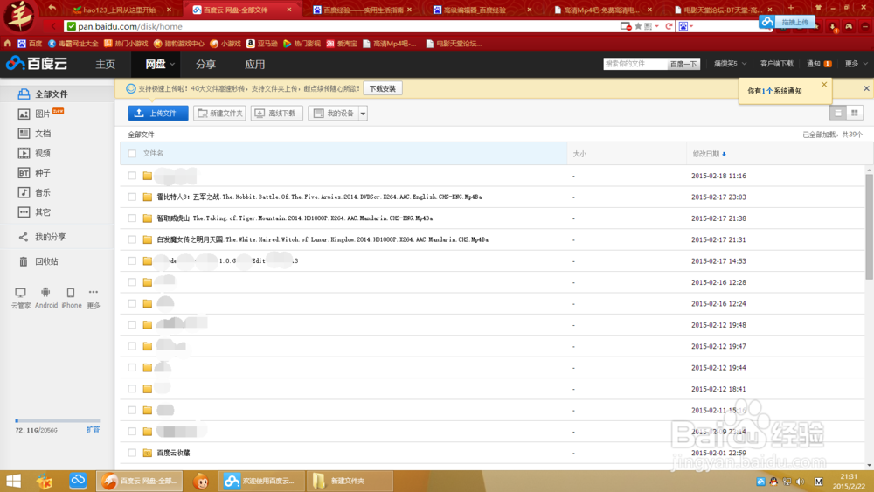Image resolution: width=874 pixels, height=492 pixels.
Task: Open the 客户端下载 link in header
Action: (x=776, y=64)
